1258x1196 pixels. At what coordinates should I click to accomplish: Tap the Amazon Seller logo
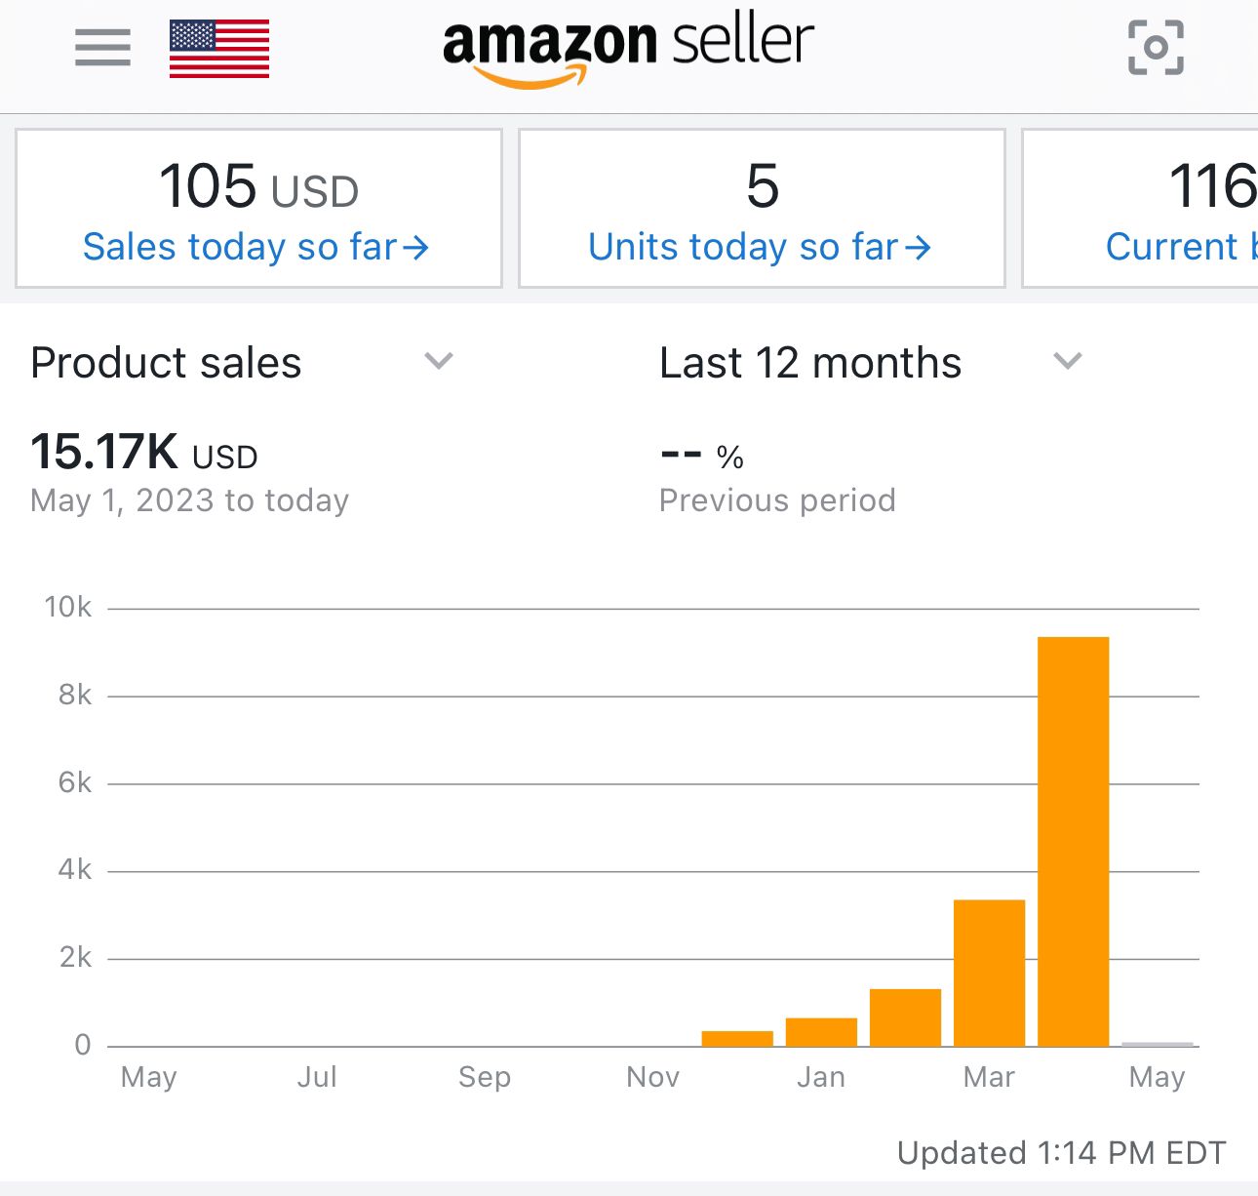pos(628,51)
